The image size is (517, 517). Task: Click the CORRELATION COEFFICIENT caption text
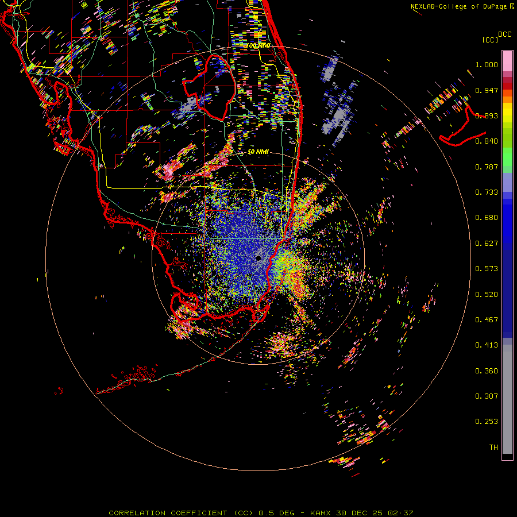261,513
